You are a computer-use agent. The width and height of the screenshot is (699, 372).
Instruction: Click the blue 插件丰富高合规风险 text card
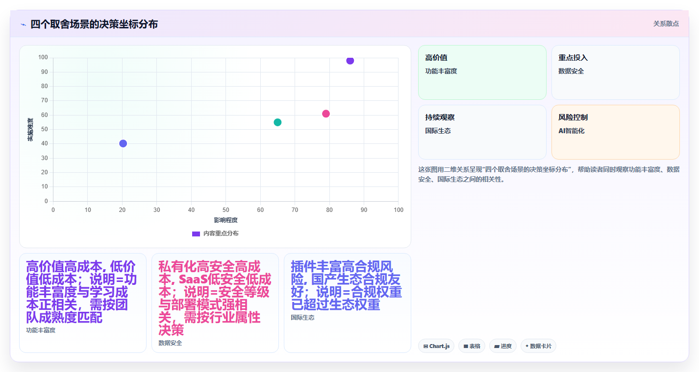pyautogui.click(x=348, y=303)
